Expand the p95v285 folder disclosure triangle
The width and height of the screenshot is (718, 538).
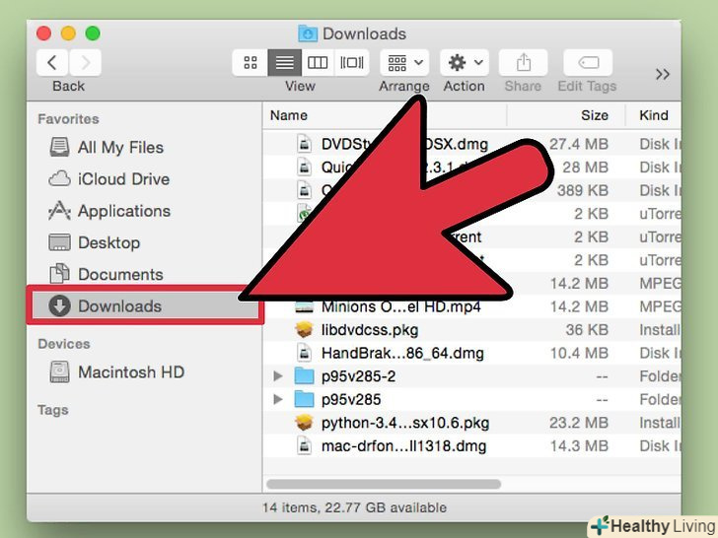(277, 399)
